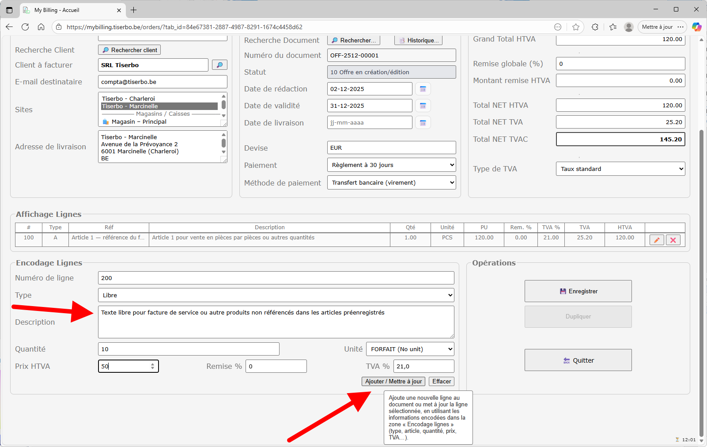707x447 pixels.
Task: Increment Prix HTVA using the spinner arrows
Action: [x=152, y=364]
